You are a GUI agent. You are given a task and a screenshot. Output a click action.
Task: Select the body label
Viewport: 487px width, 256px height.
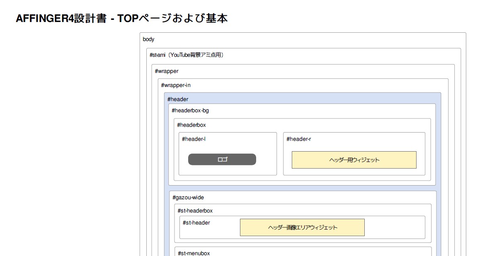[148, 39]
